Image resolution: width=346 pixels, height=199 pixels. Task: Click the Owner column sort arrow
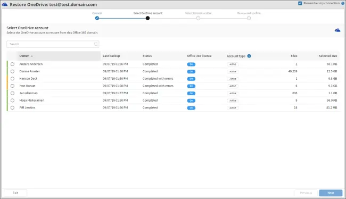coord(32,56)
